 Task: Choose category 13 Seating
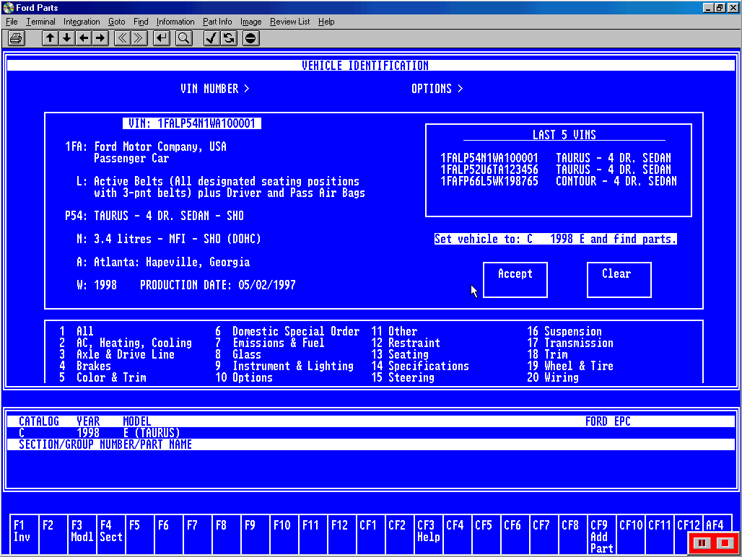pyautogui.click(x=400, y=354)
